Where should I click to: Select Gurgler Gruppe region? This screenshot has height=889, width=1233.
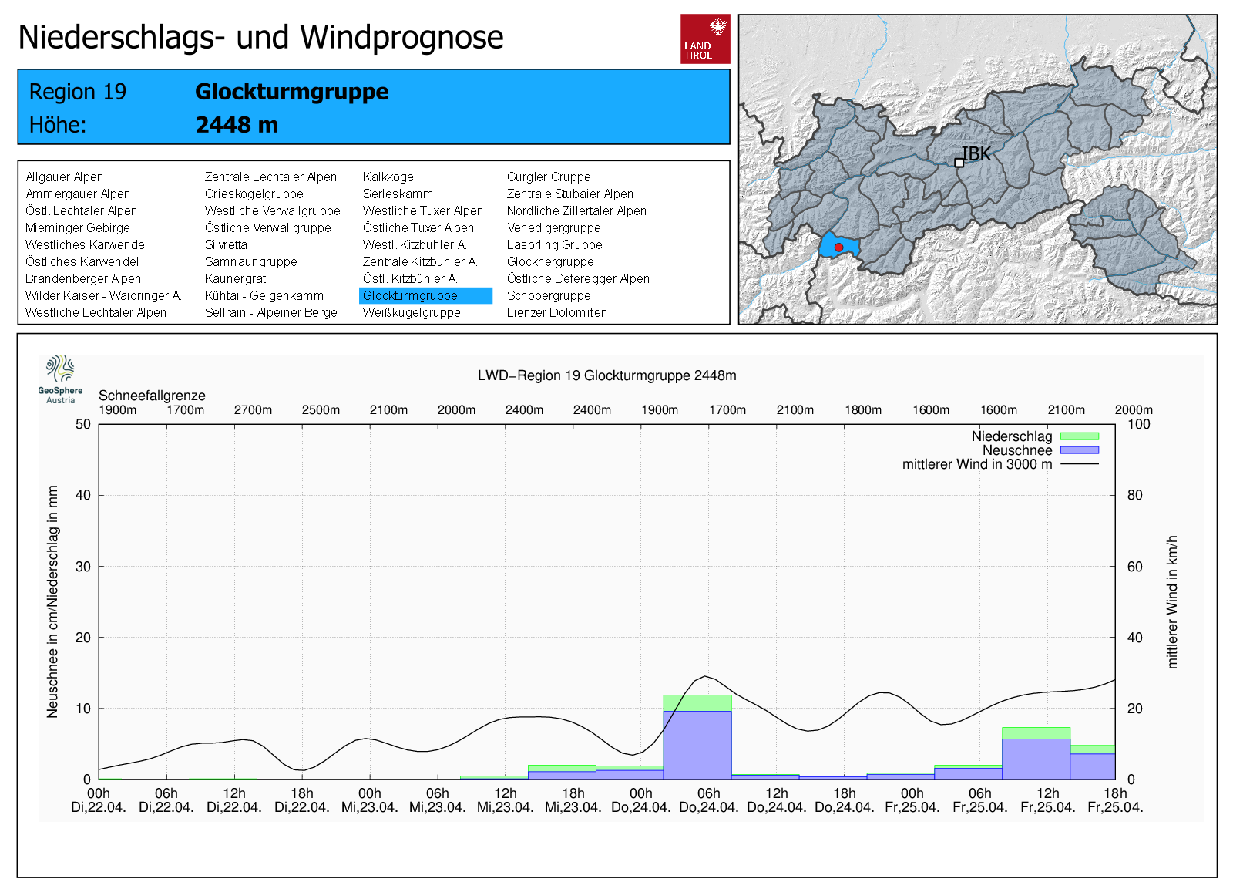[x=548, y=177]
